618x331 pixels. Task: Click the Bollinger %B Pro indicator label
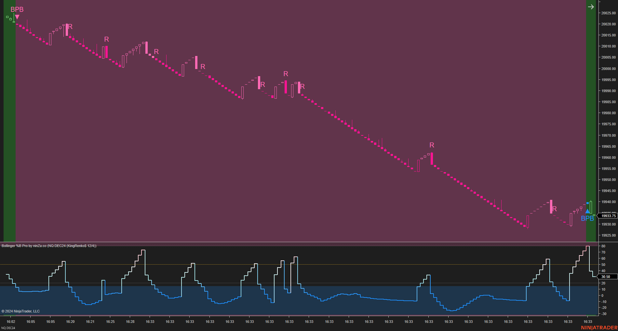click(49, 246)
